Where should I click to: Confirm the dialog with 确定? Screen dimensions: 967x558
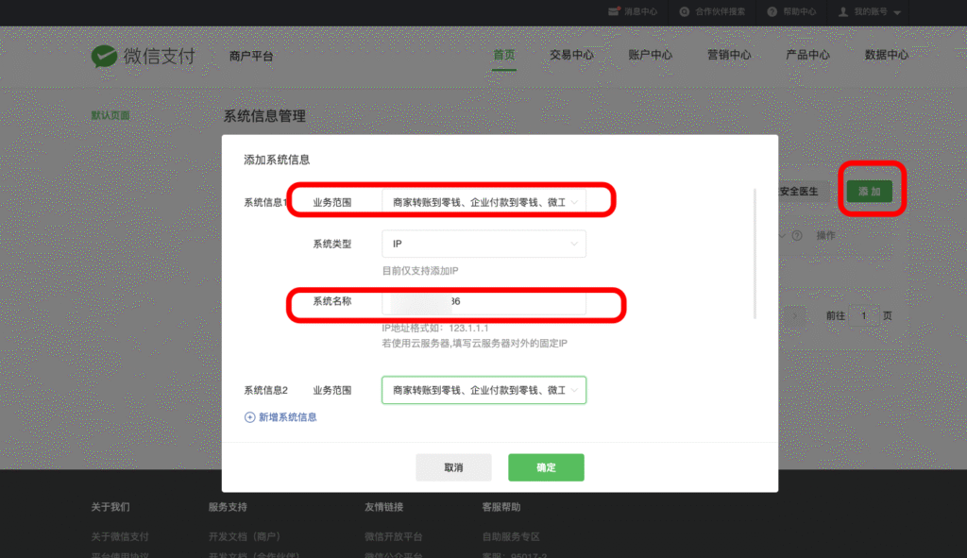point(546,466)
